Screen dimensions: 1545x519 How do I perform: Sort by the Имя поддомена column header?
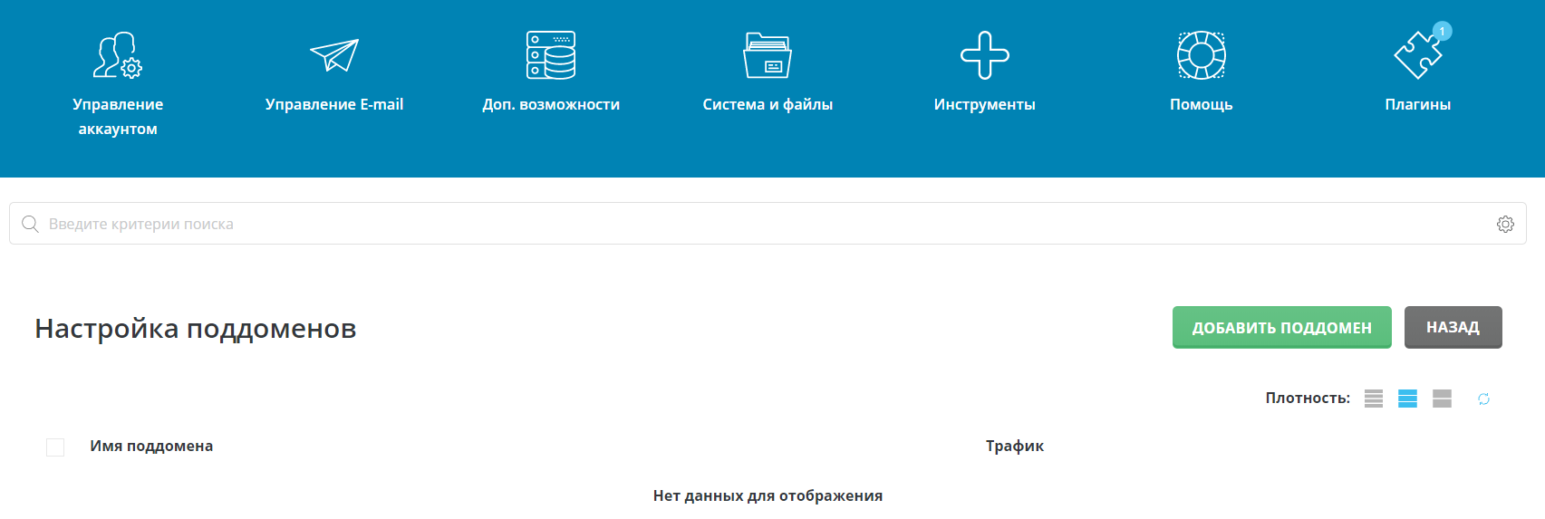point(151,446)
